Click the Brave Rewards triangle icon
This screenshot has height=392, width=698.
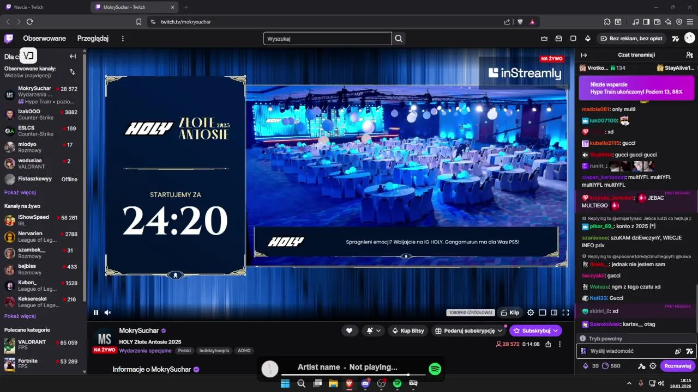pos(532,22)
